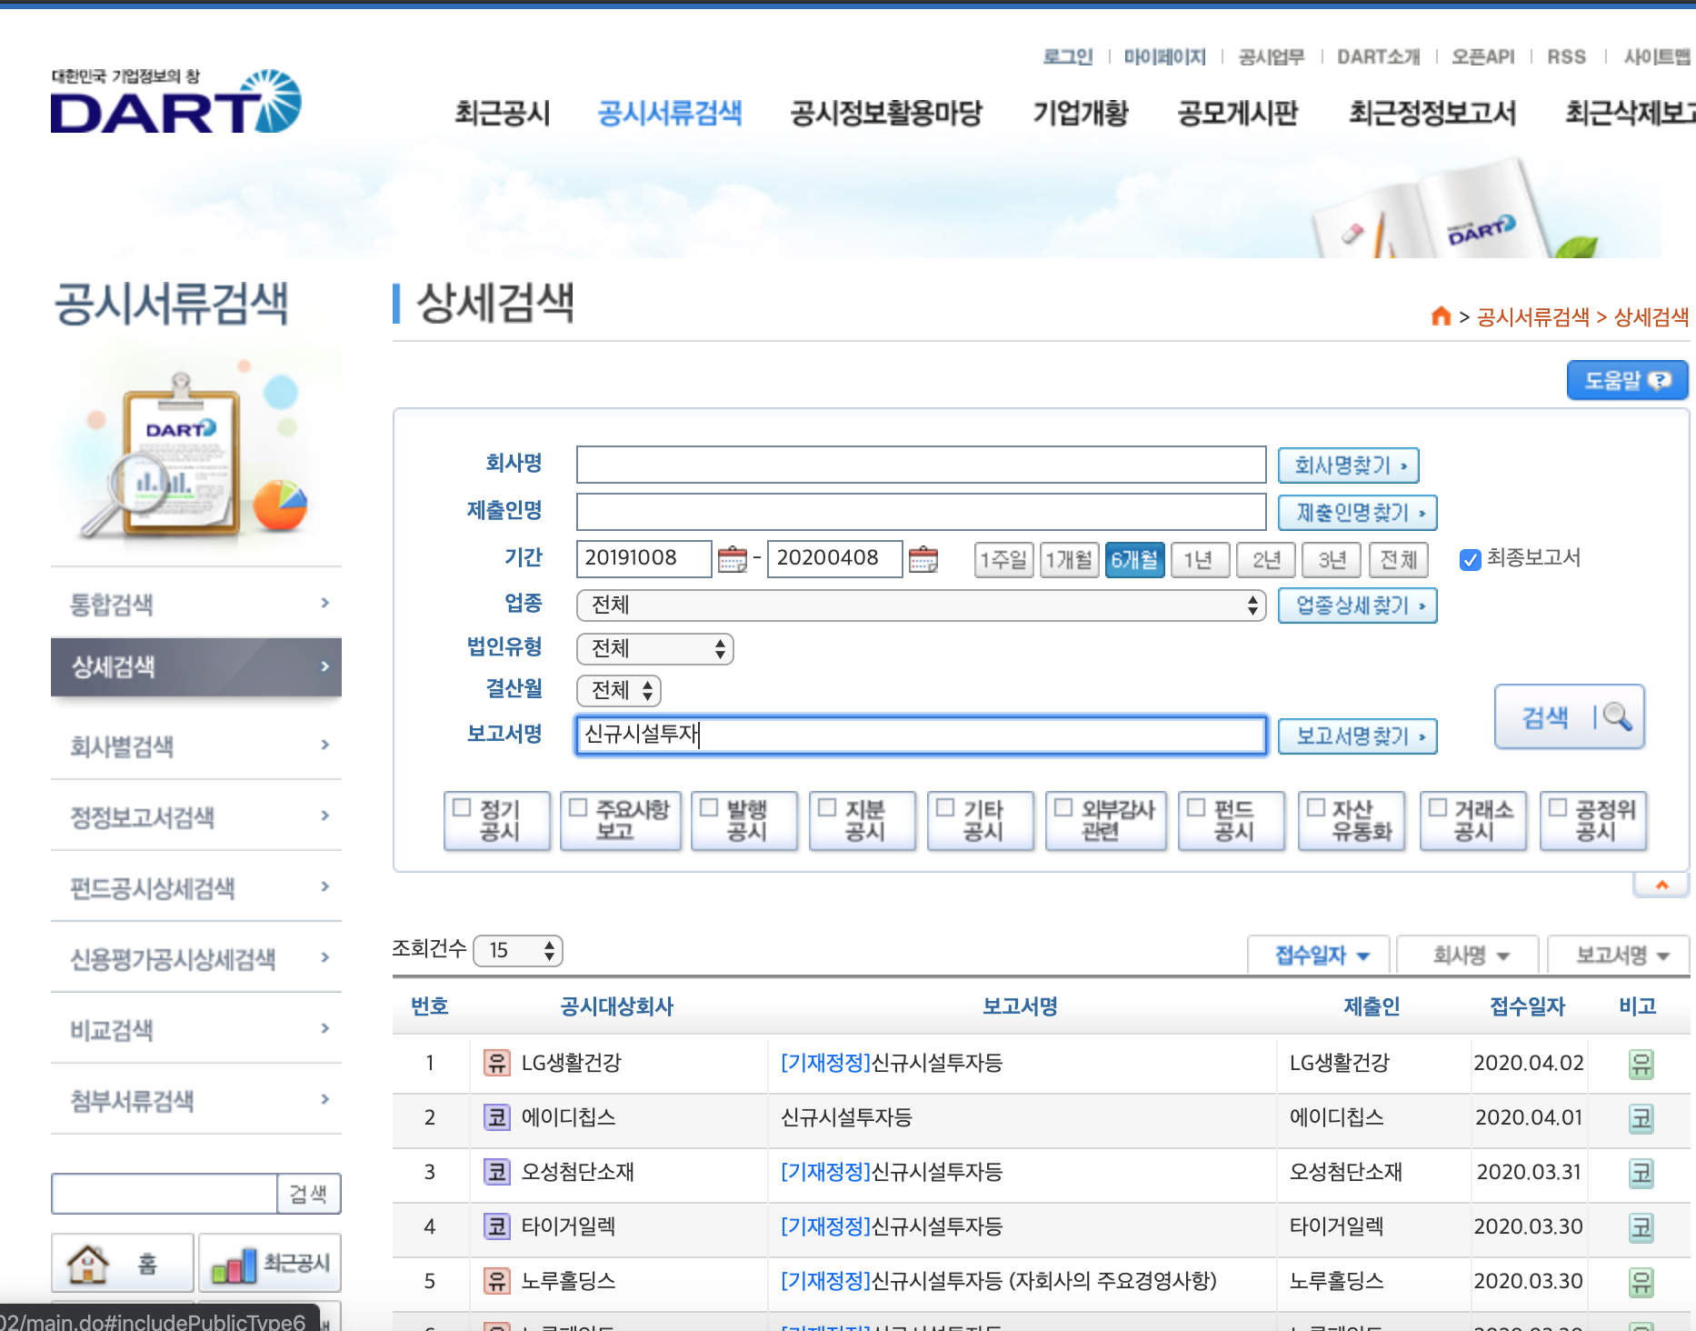This screenshot has width=1696, height=1331.
Task: Check the 자산유동화 checkbox
Action: pyautogui.click(x=1316, y=807)
